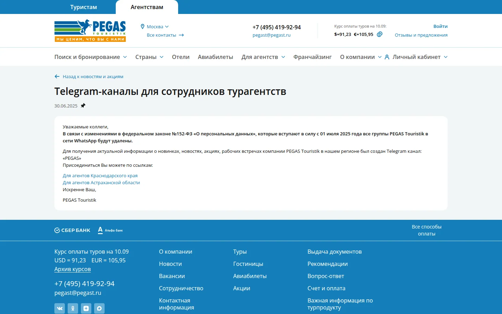Click the footer text EUR = 105,95
This screenshot has width=502, height=314.
click(x=108, y=260)
